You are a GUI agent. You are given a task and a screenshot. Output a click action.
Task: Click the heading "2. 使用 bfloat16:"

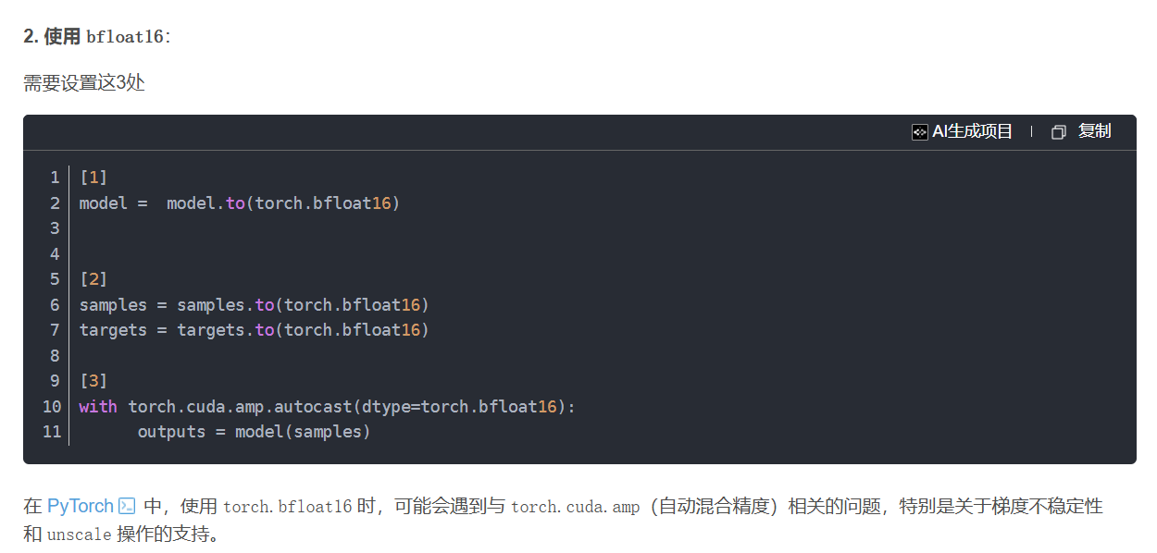point(97,37)
